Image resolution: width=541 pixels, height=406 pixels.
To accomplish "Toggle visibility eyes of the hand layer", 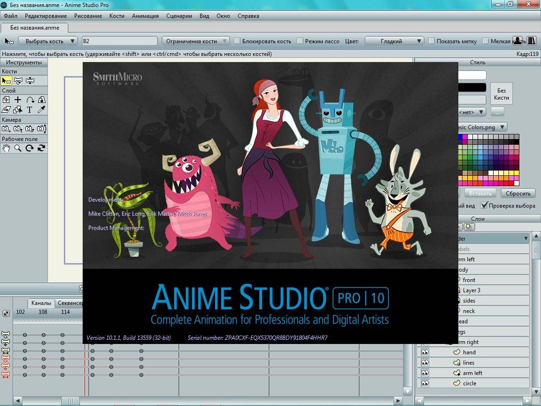I will point(425,352).
